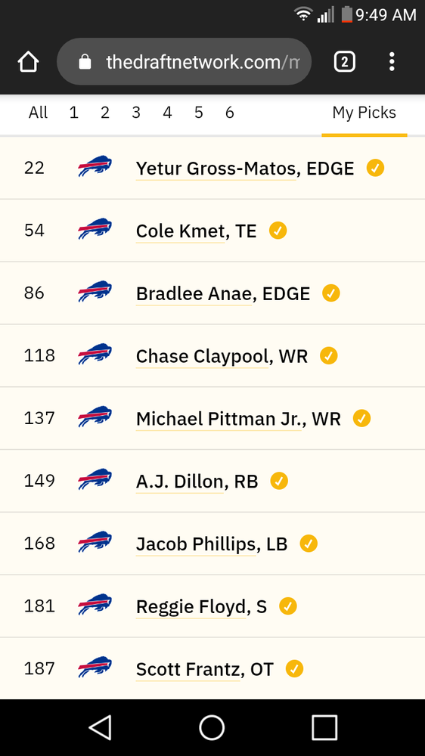Open the Jacob Phillips player link
The image size is (425, 756).
click(196, 544)
